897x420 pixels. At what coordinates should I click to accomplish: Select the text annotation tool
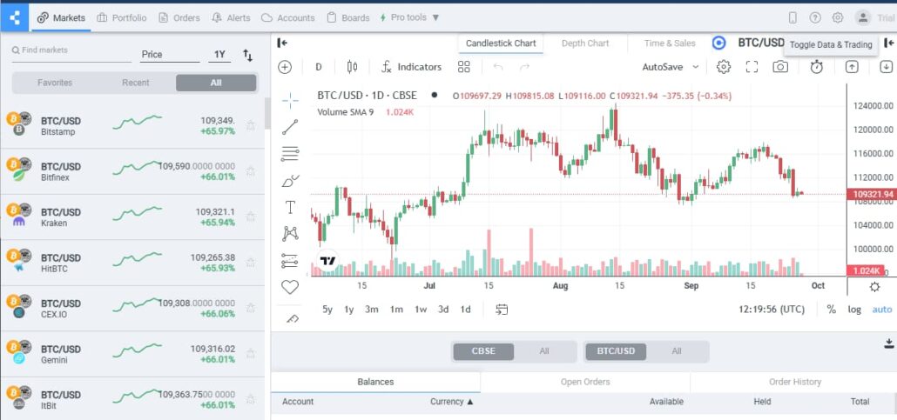[290, 207]
